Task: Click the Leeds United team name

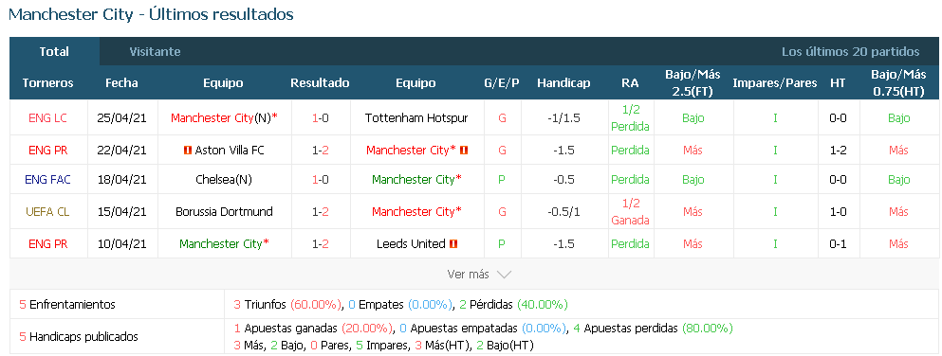Action: pyautogui.click(x=411, y=244)
